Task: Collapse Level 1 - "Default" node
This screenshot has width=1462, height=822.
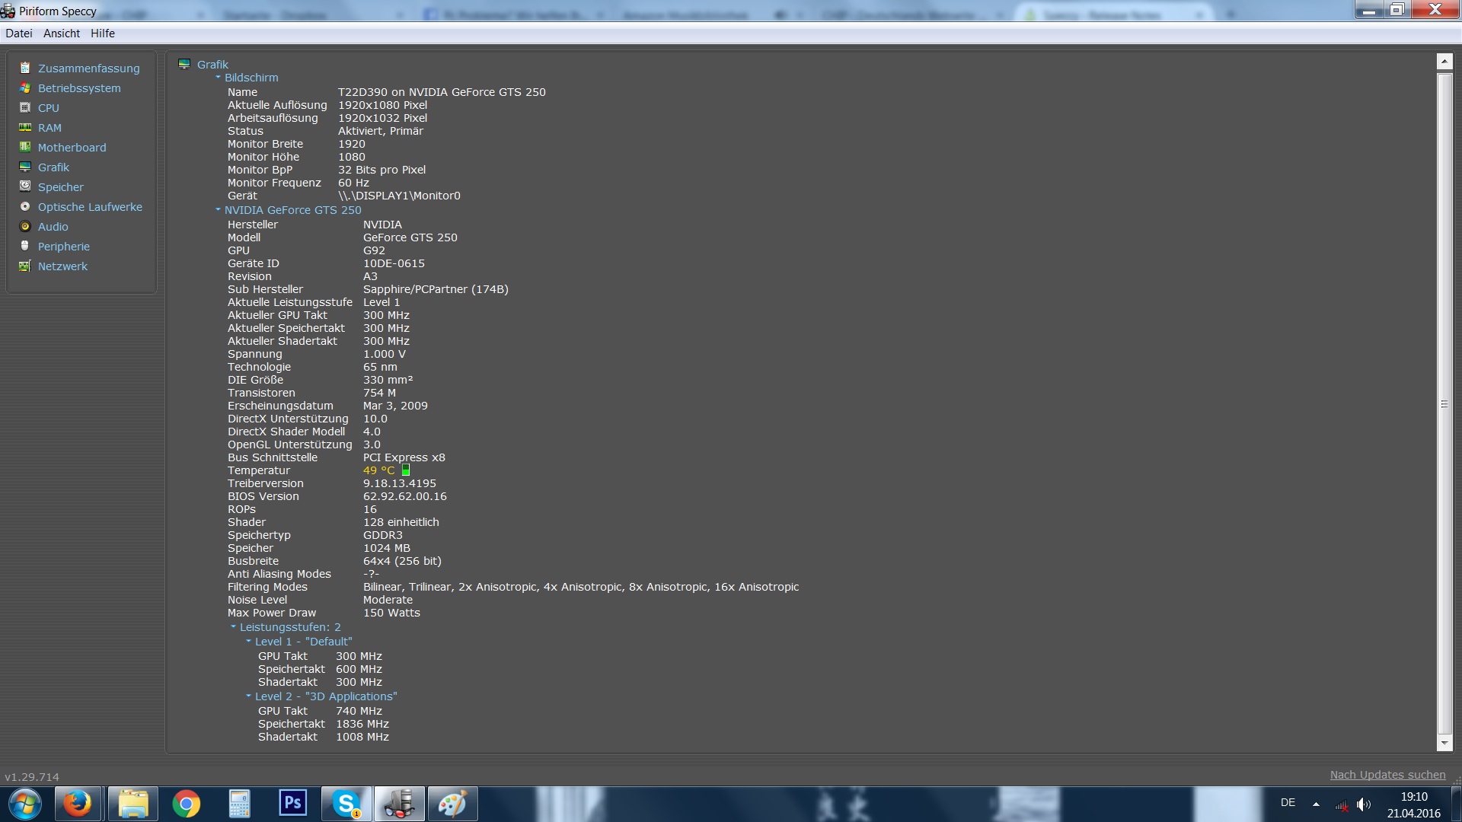Action: pos(248,641)
